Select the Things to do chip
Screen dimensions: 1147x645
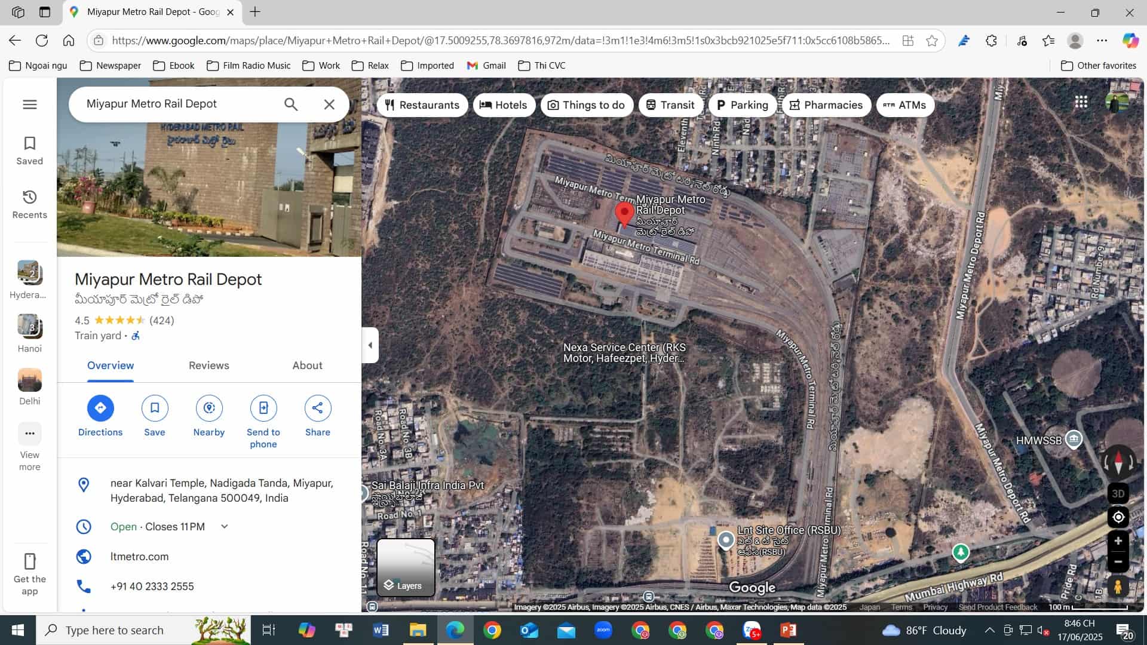click(x=587, y=105)
